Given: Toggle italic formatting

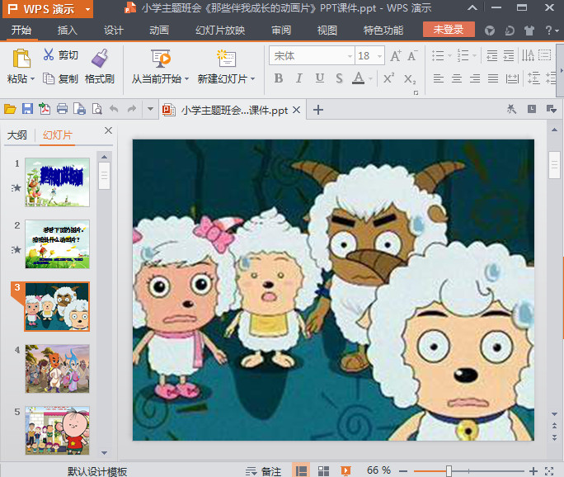Looking at the screenshot, I should (299, 78).
